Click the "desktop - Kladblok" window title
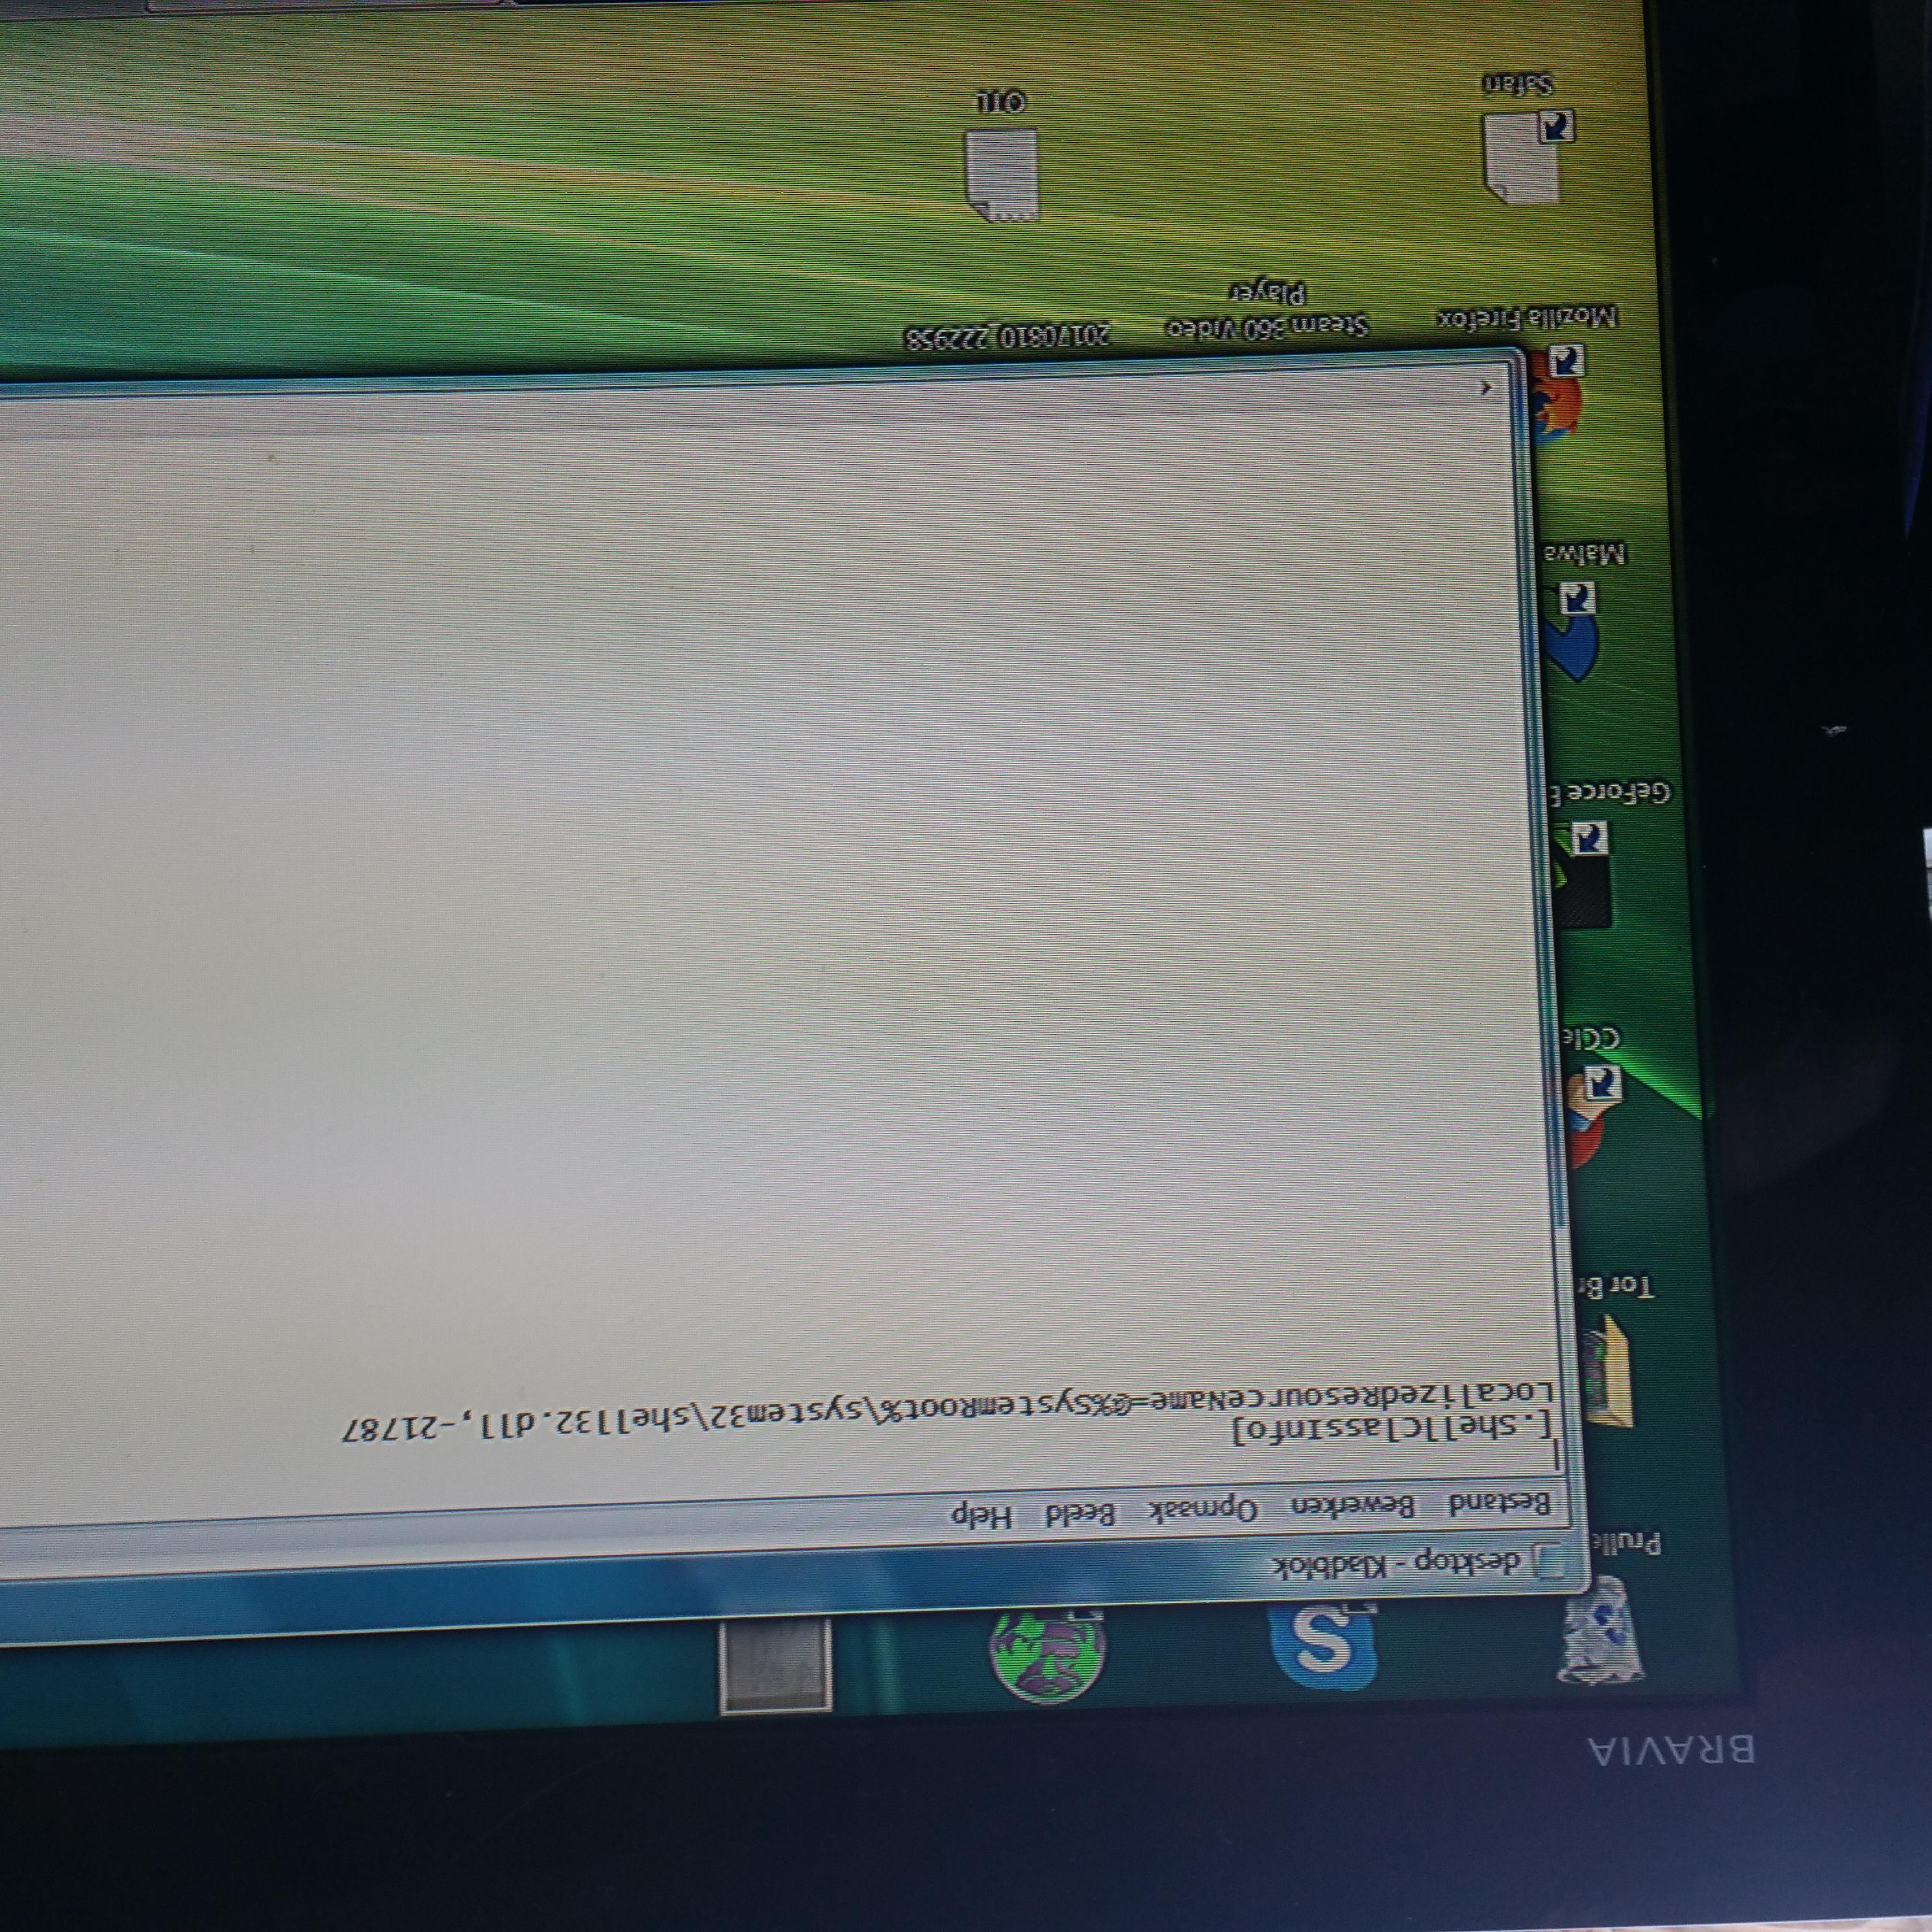Screen dimensions: 1932x1932 pos(1397,1563)
